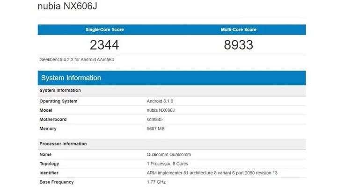The width and height of the screenshot is (351, 187).
Task: Click the Single-Core Score header
Action: click(x=104, y=29)
